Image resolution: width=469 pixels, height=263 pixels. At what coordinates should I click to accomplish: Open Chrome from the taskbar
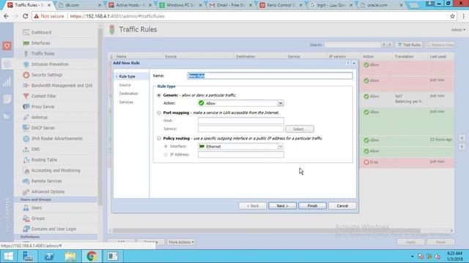point(92,256)
